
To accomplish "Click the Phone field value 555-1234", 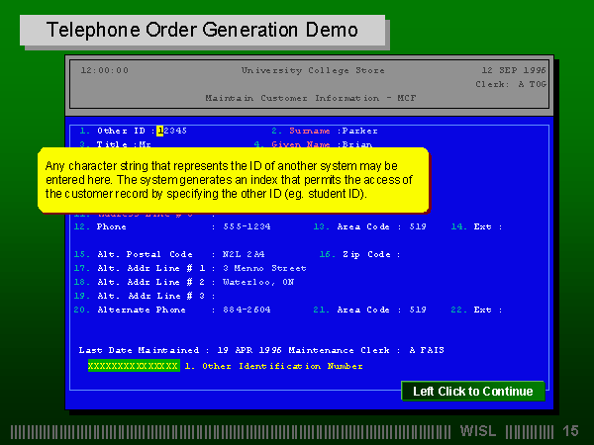I will tap(245, 226).
